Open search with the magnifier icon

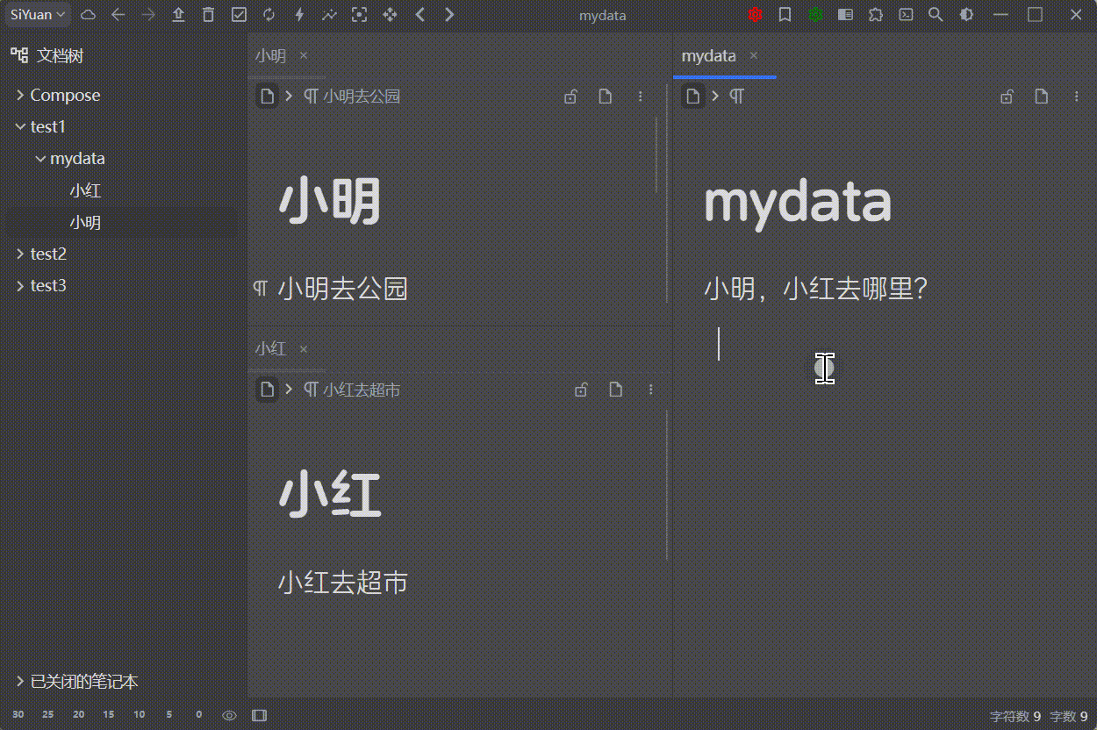[x=936, y=15]
